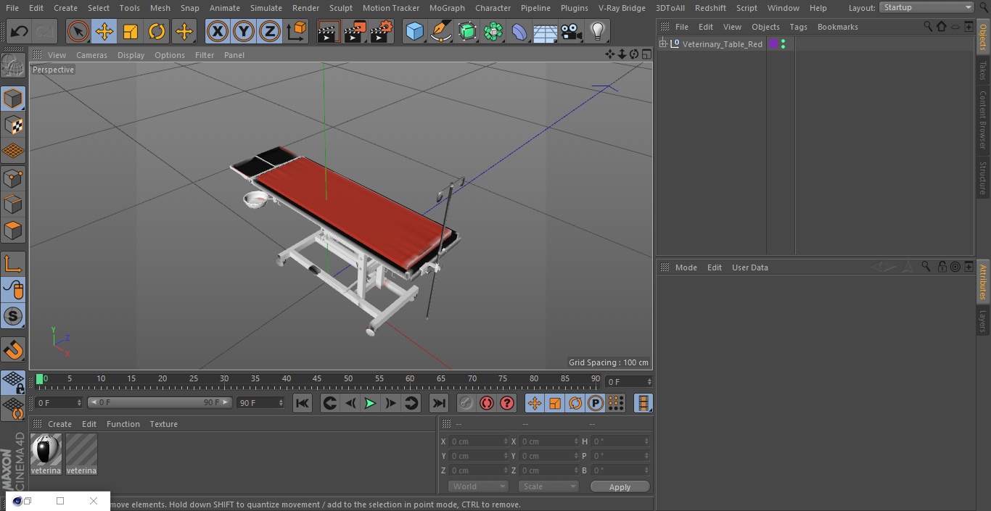The image size is (991, 511).
Task: Enable the Axis mode icon
Action: (x=13, y=264)
